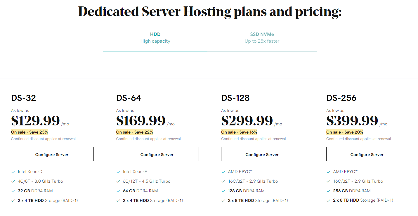
Task: Click checkmark beside 64 GB DDR4 RAM
Action: (118, 191)
